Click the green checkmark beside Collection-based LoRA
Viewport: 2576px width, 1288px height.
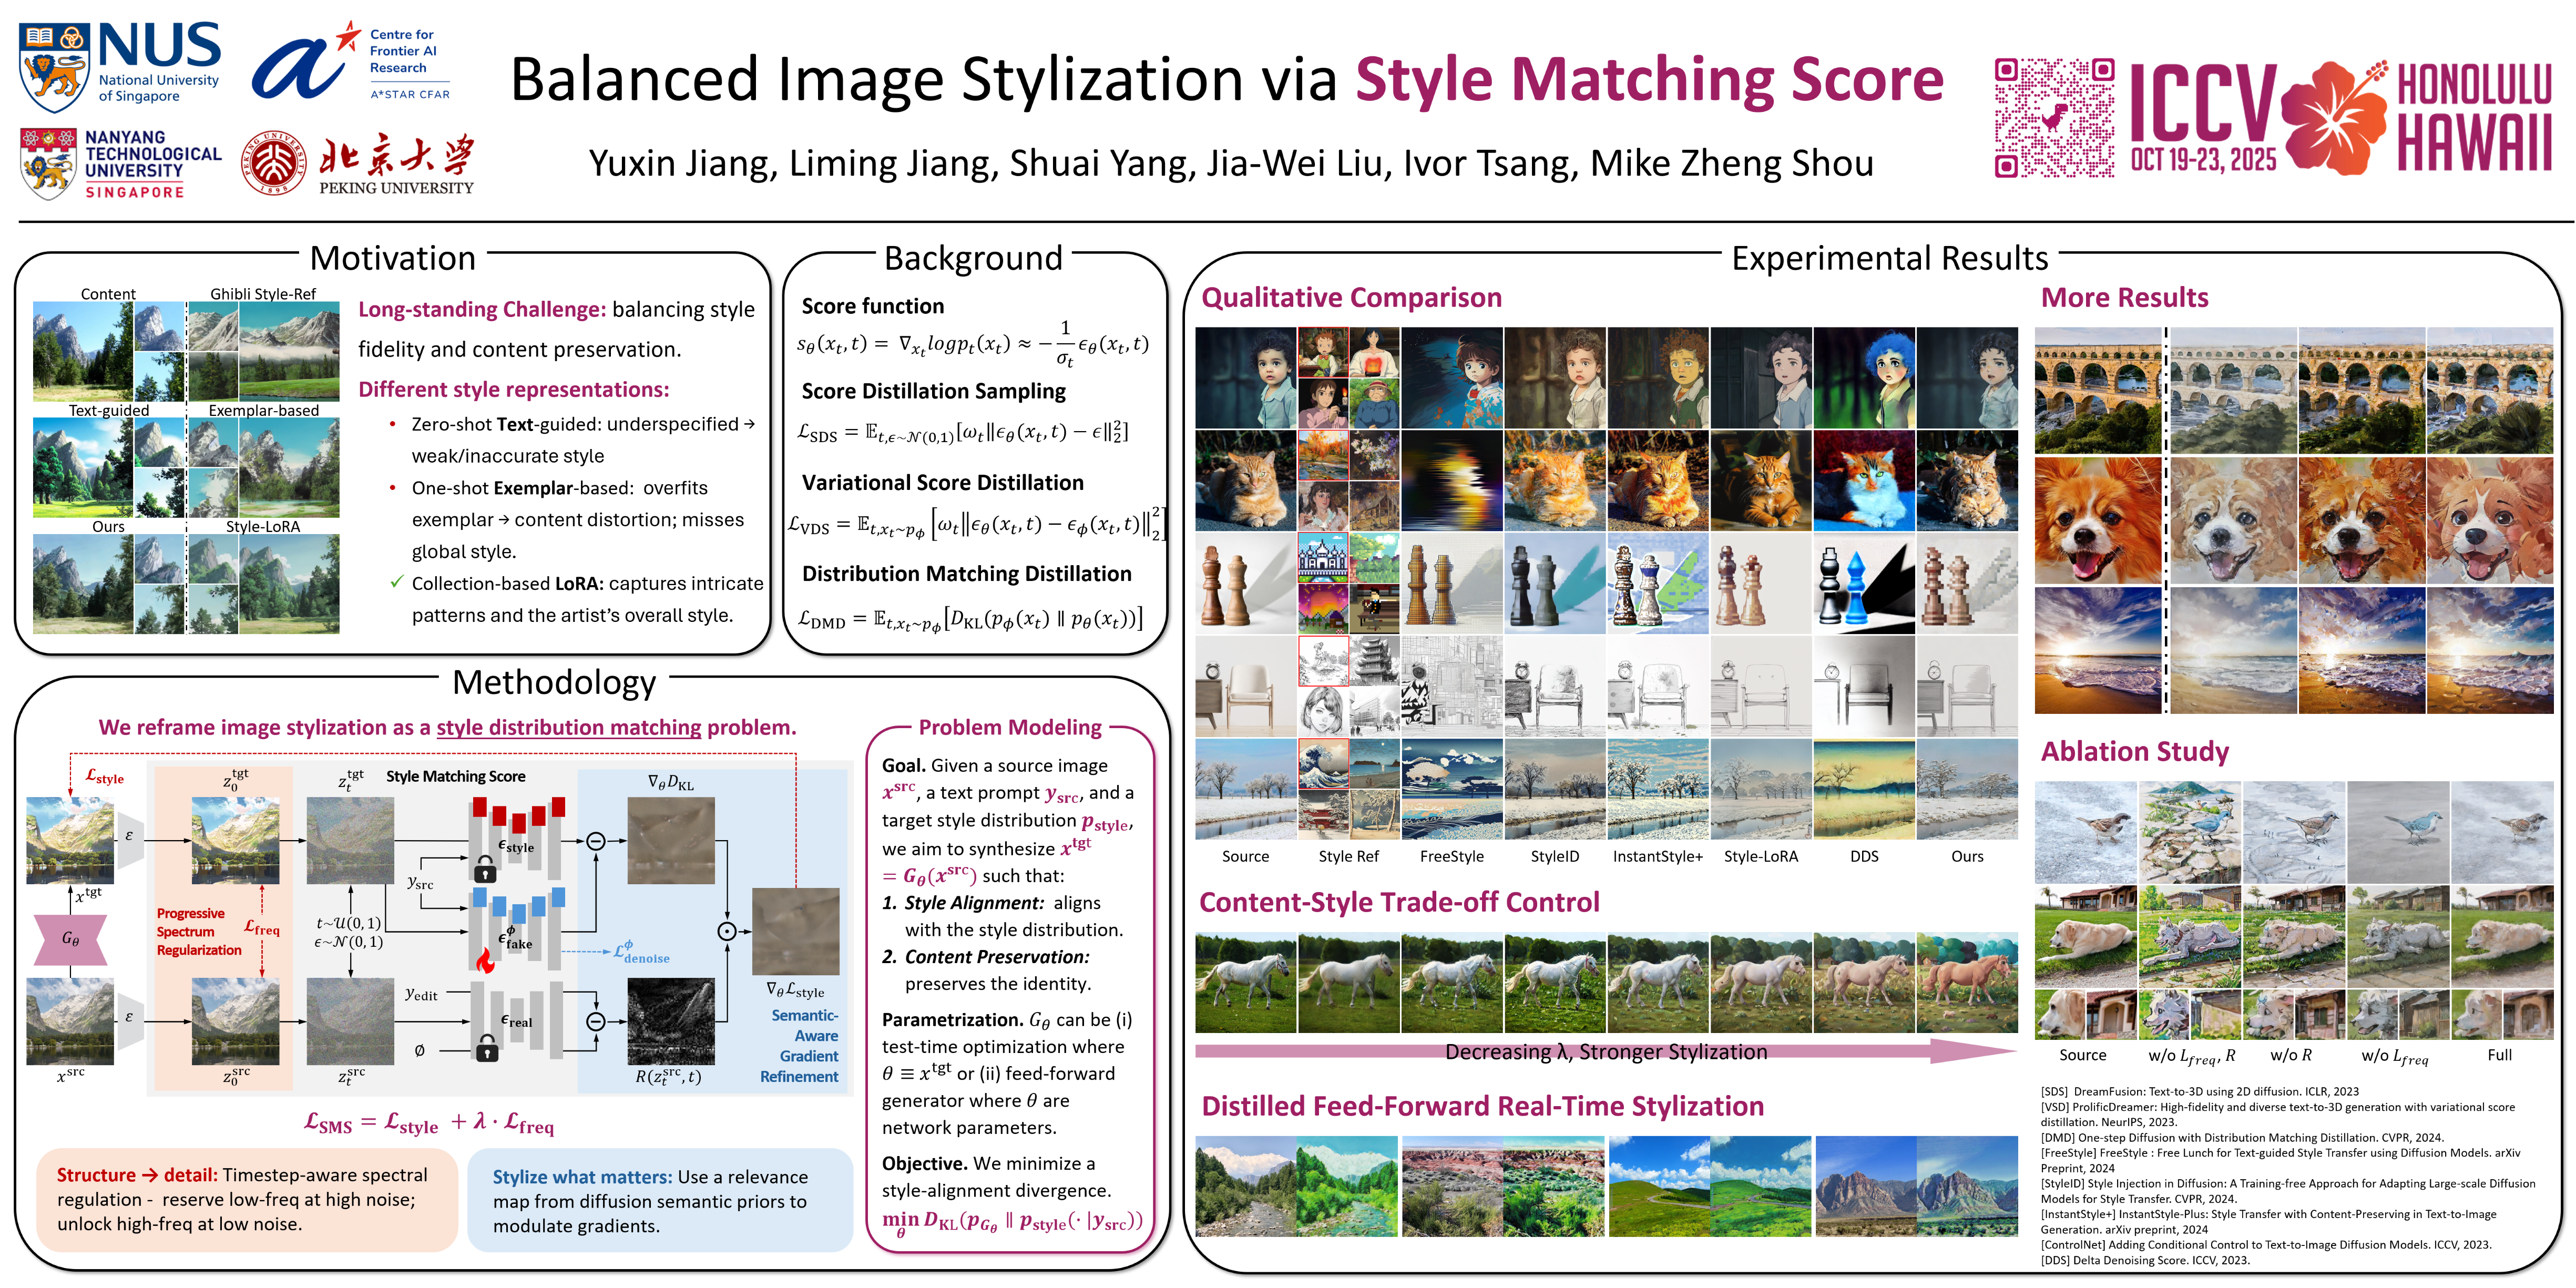397,582
